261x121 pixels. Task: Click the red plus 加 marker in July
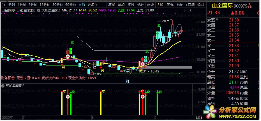(x=68, y=56)
